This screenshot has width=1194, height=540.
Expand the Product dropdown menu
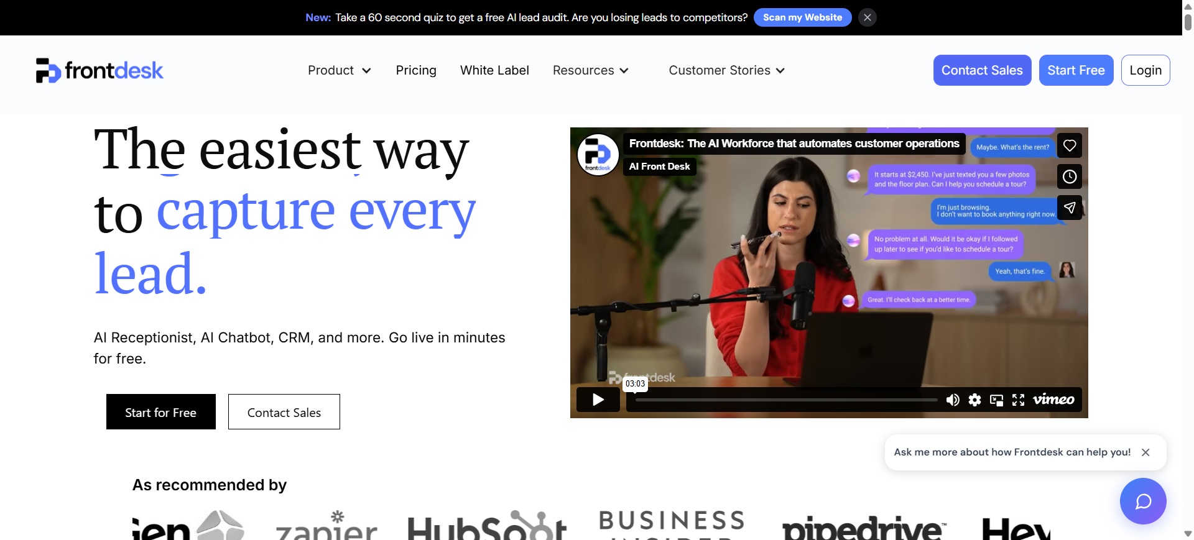coord(340,70)
